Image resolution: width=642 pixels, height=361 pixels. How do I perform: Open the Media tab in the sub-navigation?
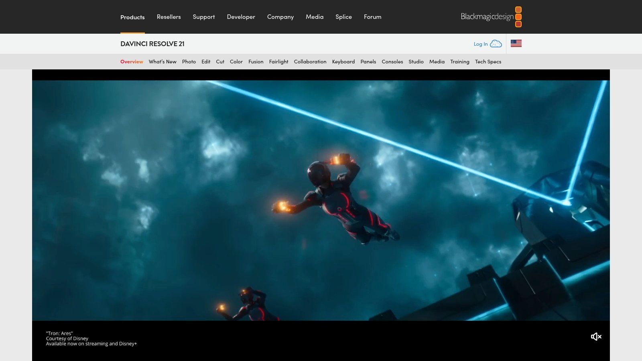click(x=437, y=62)
